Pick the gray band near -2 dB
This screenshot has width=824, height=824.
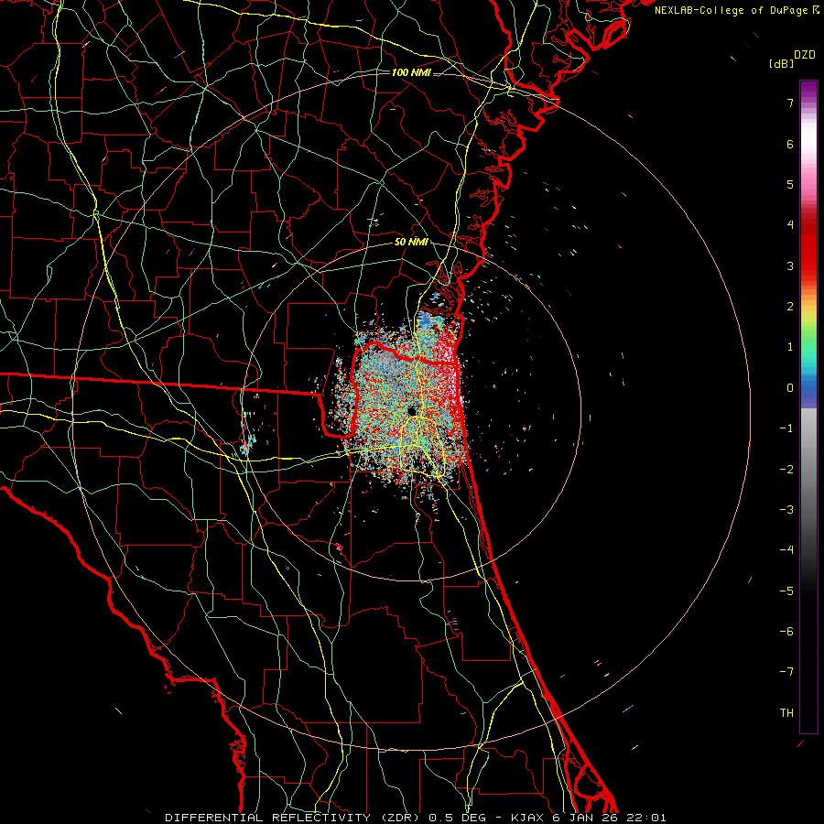(x=808, y=469)
